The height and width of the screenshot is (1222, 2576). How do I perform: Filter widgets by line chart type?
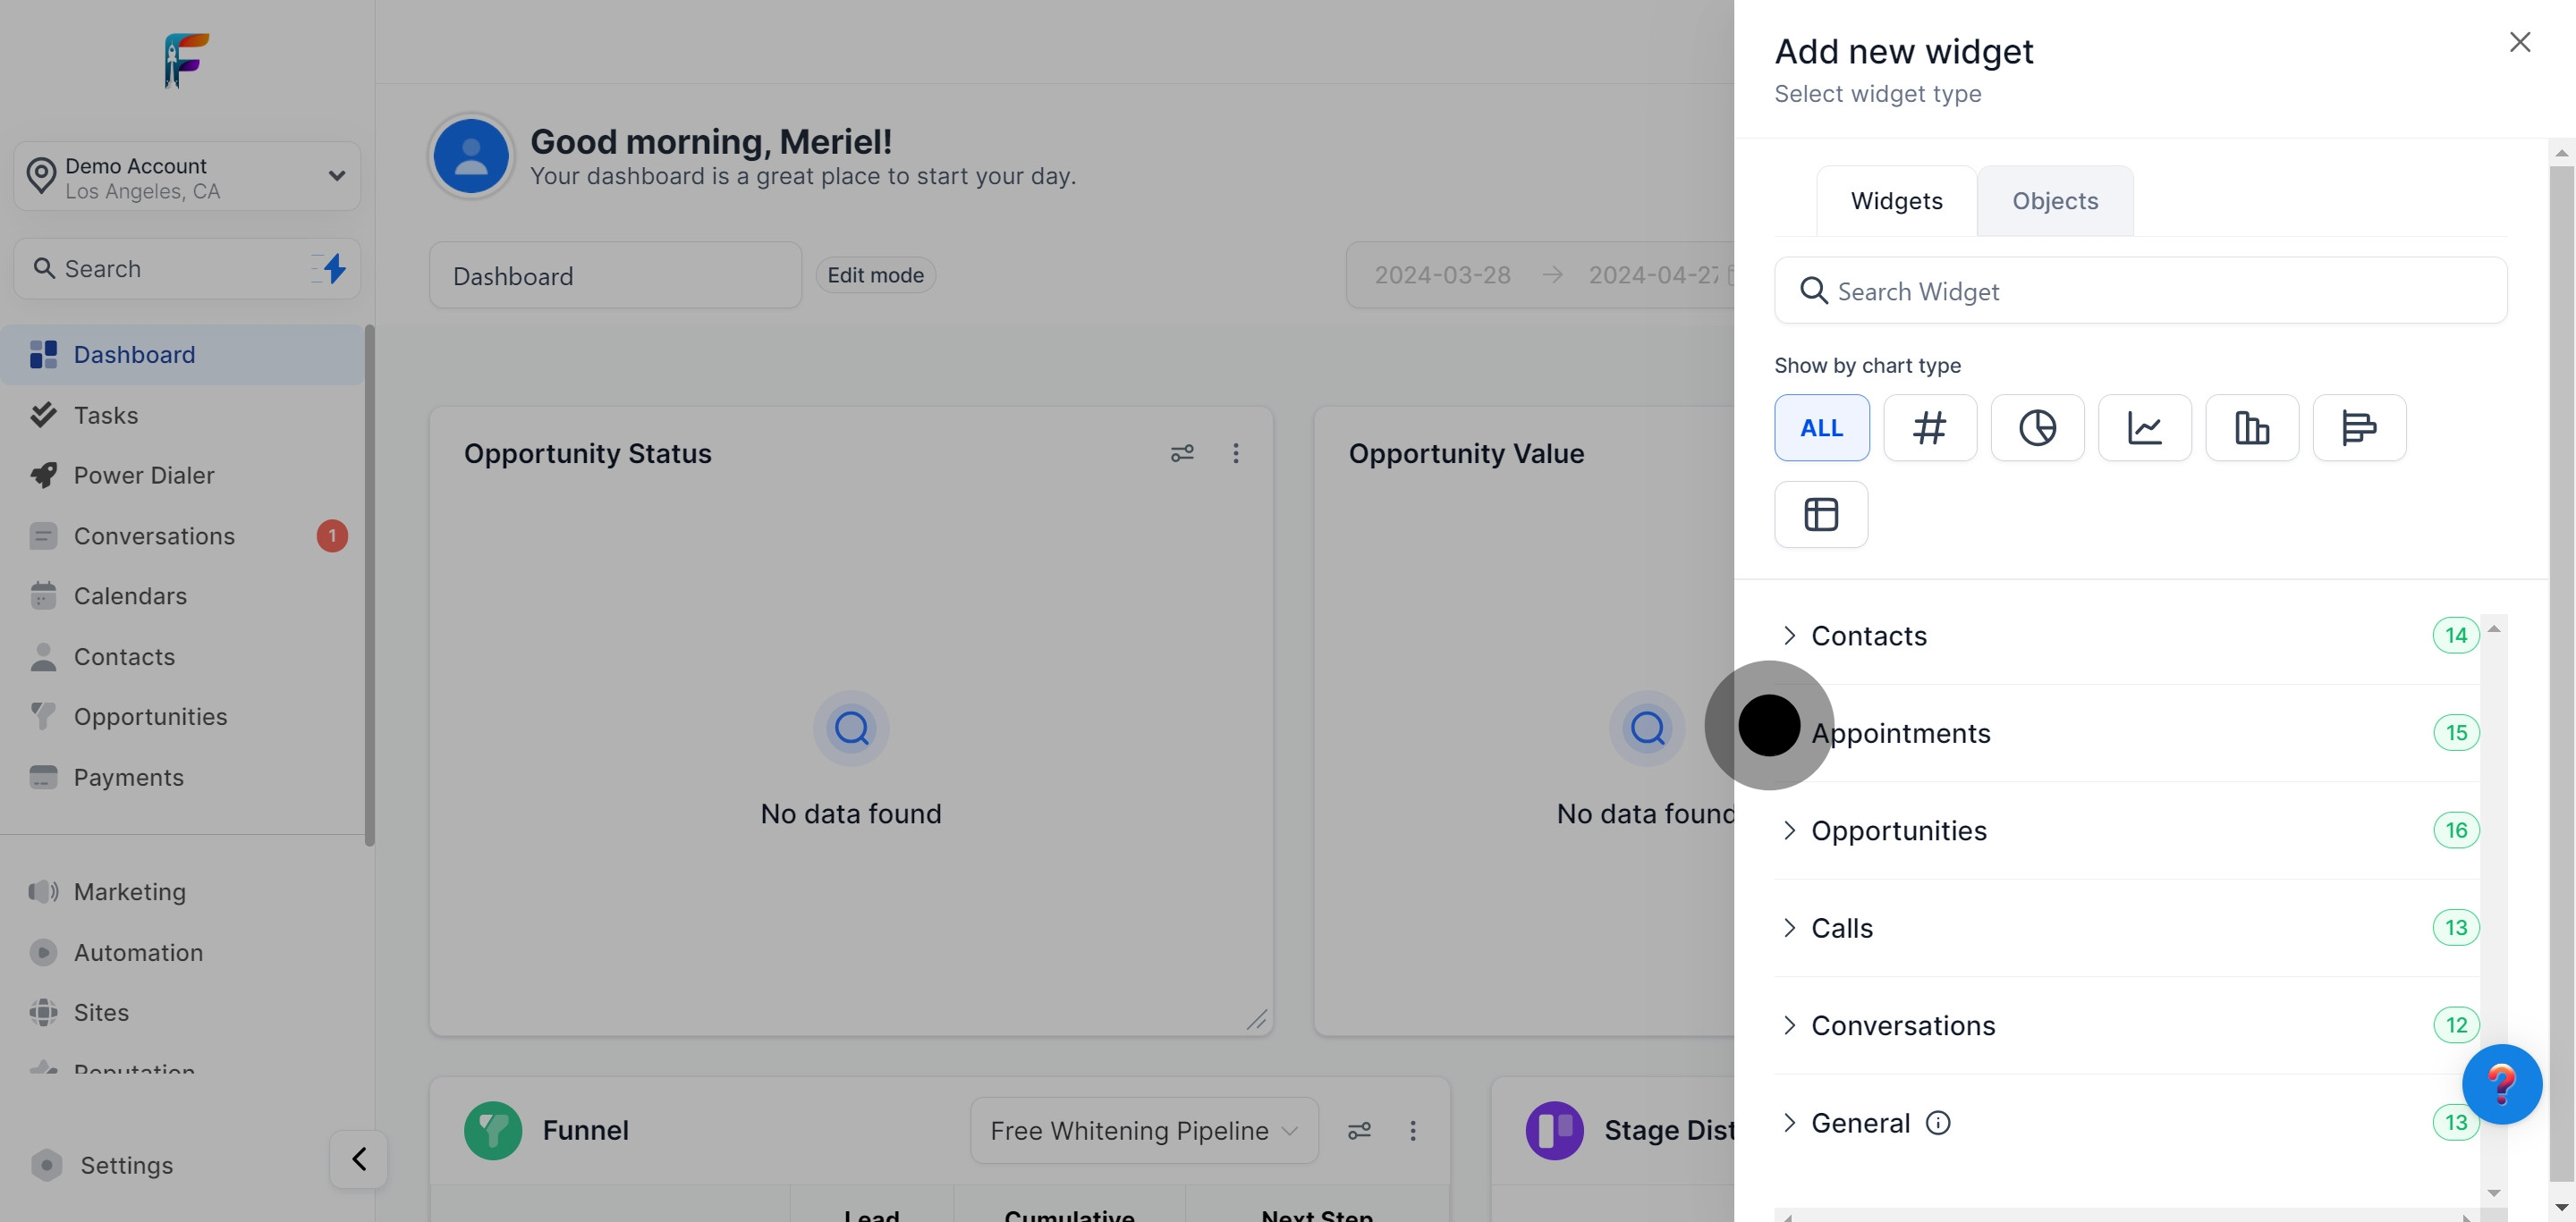click(2144, 427)
